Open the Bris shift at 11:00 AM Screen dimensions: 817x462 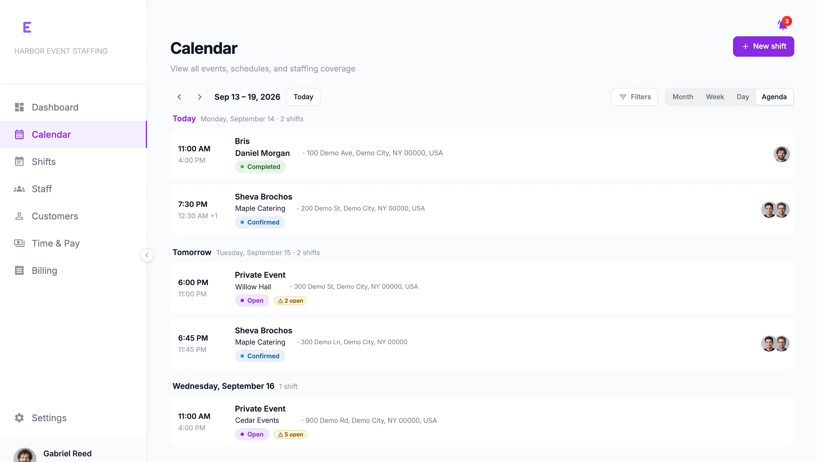pos(482,154)
